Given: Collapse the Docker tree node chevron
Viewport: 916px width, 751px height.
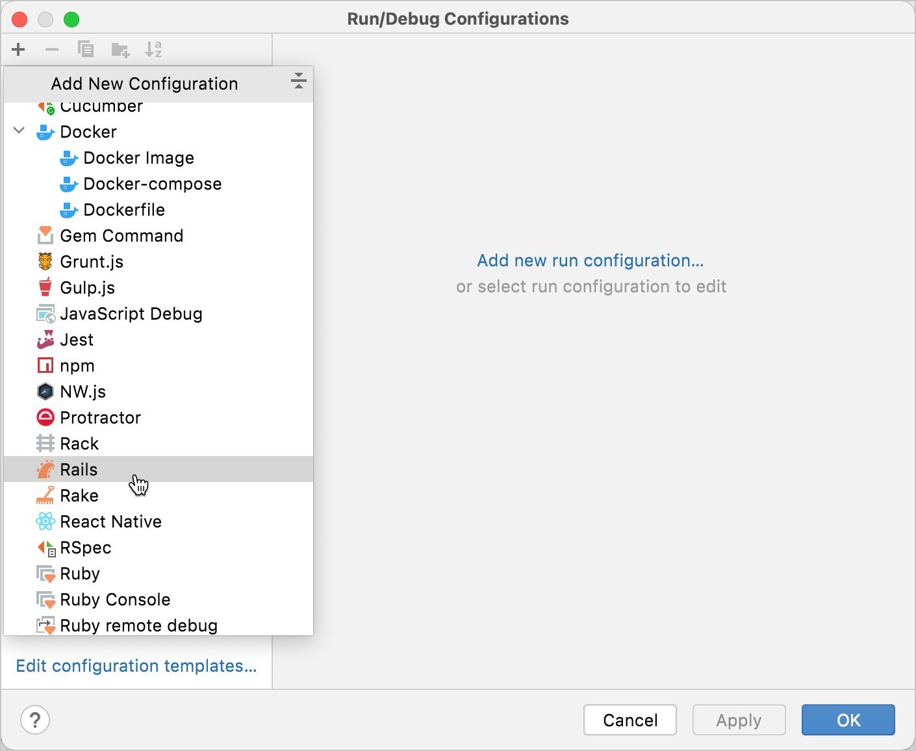Looking at the screenshot, I should tap(19, 131).
